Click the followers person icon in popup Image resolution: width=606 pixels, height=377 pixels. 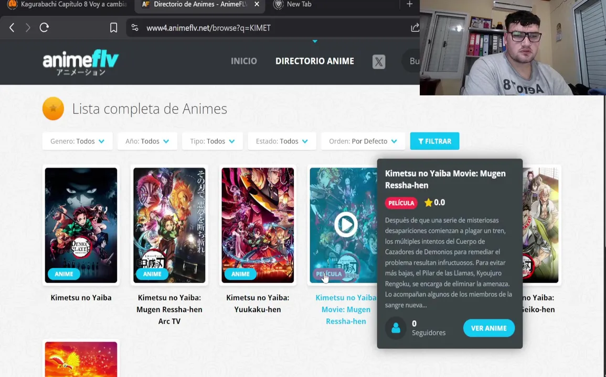pos(396,328)
